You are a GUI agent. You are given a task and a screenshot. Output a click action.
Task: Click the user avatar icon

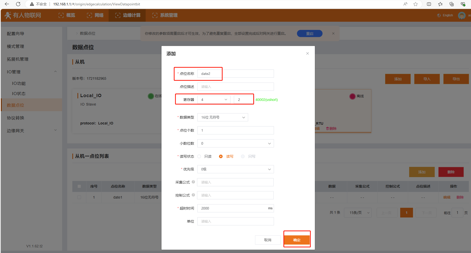pyautogui.click(x=462, y=15)
